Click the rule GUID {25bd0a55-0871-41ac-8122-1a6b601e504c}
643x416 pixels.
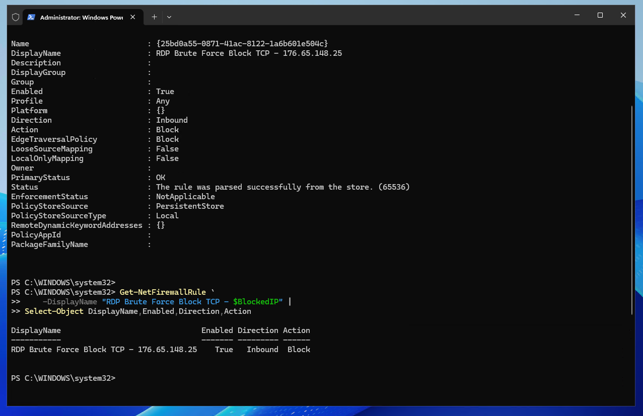(x=242, y=44)
